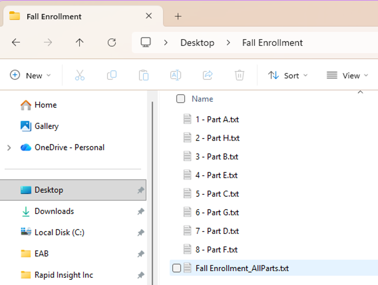Go up one folder level

(80, 43)
